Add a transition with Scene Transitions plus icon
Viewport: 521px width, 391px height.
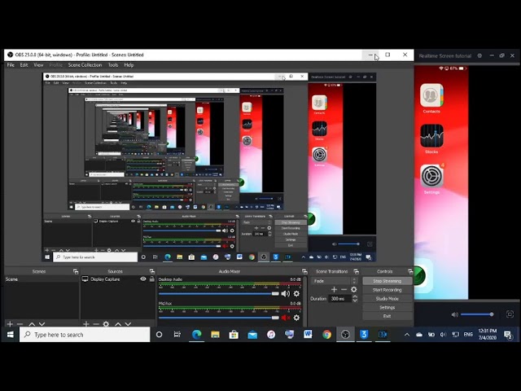334,290
